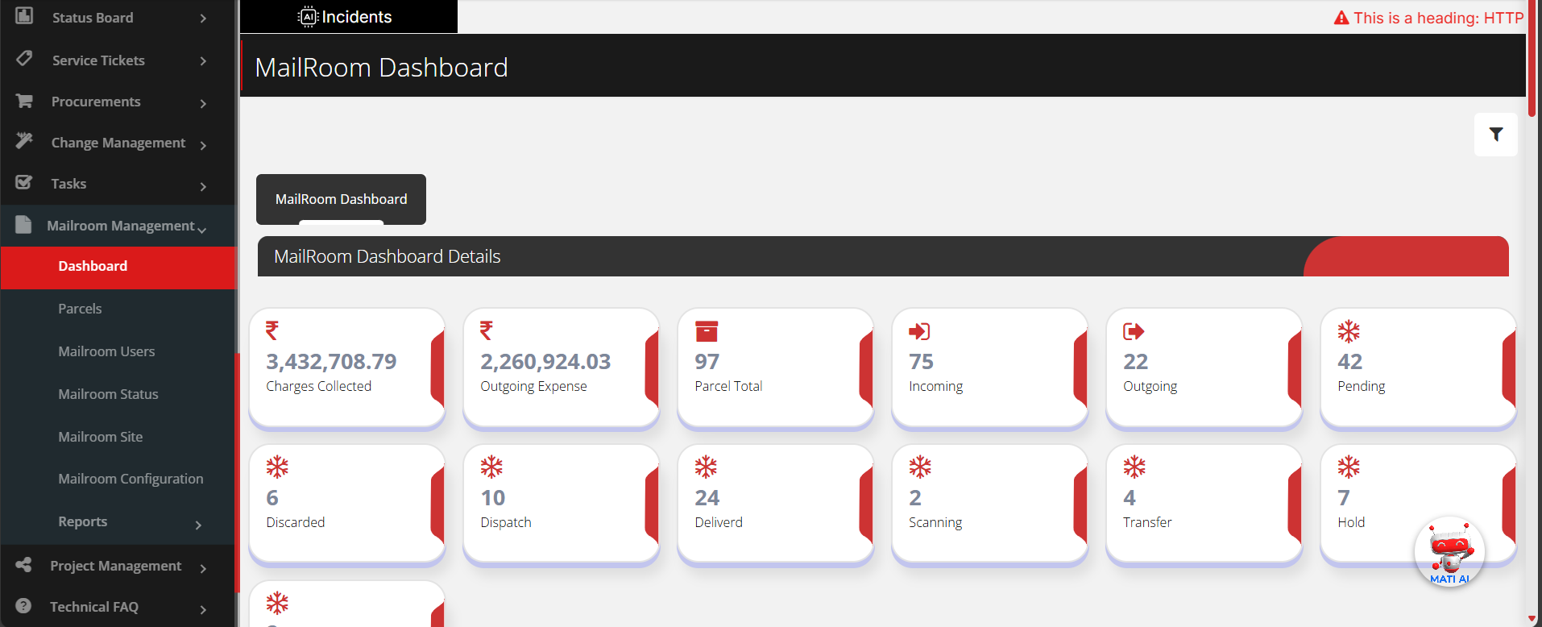The image size is (1542, 627).
Task: Expand the Reports submenu arrow
Action: coord(198,525)
